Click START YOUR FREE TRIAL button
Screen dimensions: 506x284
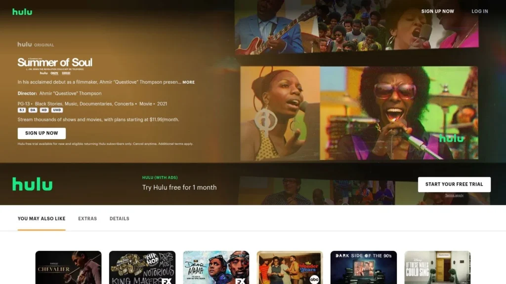click(454, 184)
